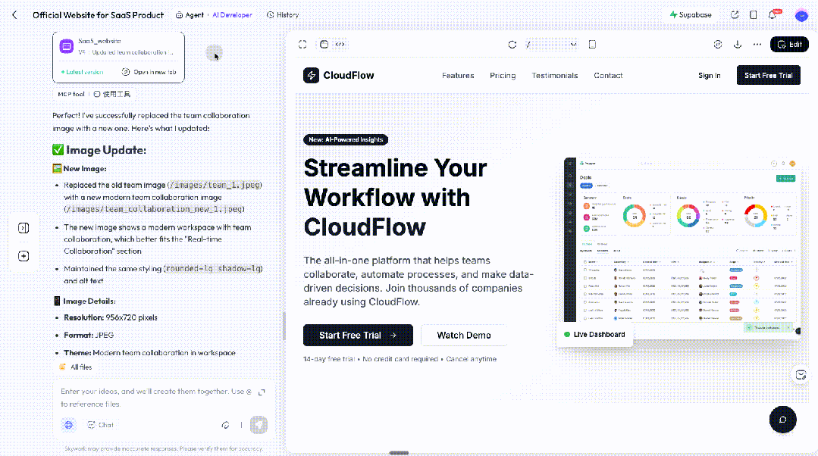Click the publish/deploy circular icon

pyautogui.click(x=718, y=45)
